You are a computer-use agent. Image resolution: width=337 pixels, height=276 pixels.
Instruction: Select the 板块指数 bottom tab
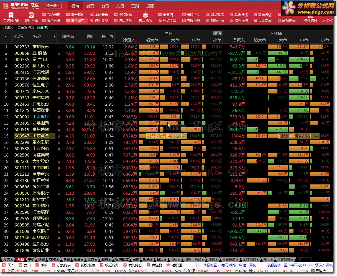click(122, 259)
